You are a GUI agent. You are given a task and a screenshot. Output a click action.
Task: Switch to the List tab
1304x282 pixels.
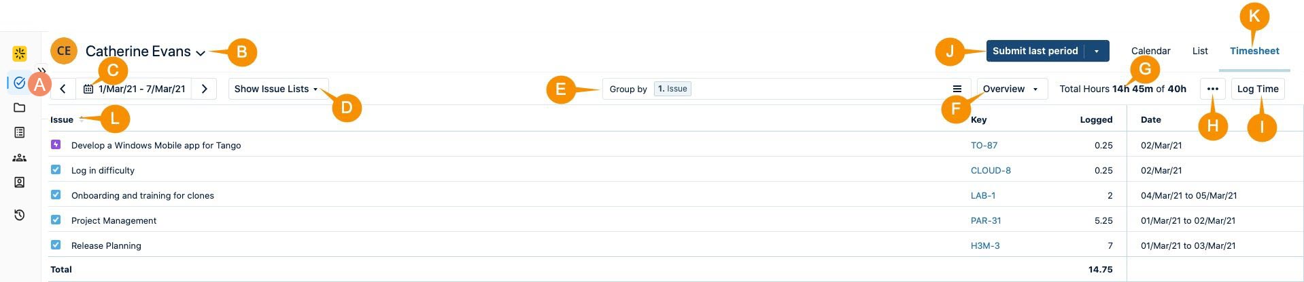1199,51
